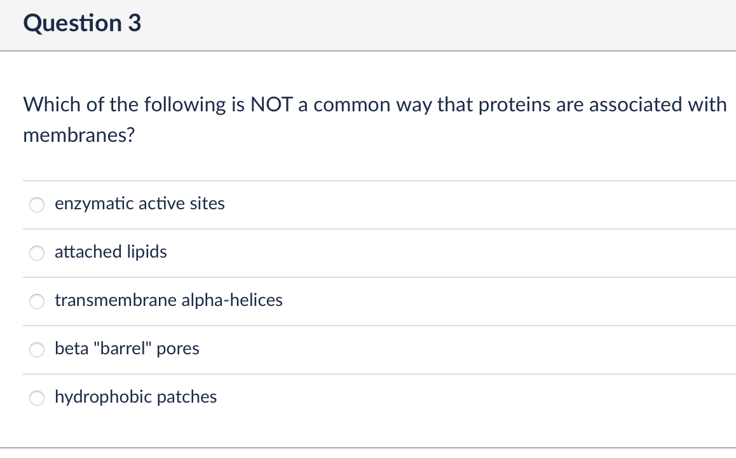Click the word "Which" starting the question

point(51,105)
